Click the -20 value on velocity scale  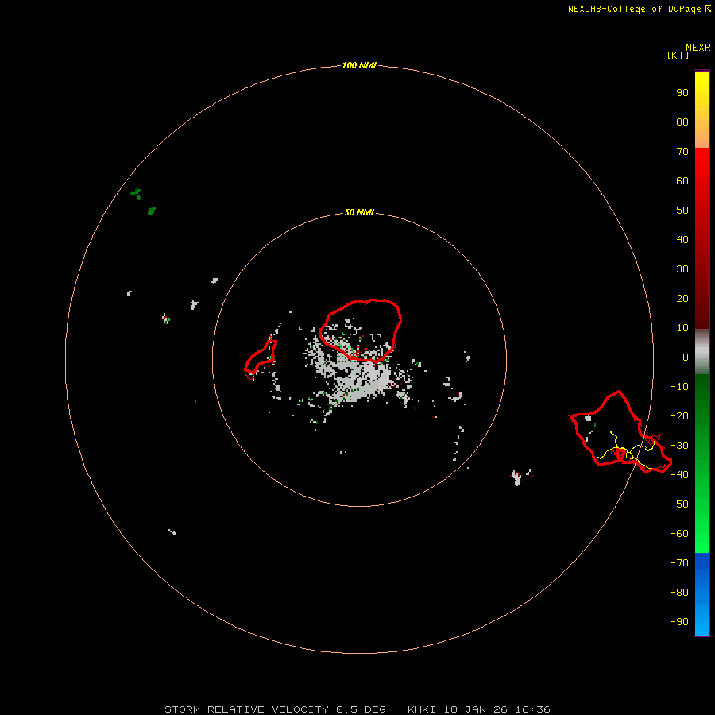pos(679,415)
